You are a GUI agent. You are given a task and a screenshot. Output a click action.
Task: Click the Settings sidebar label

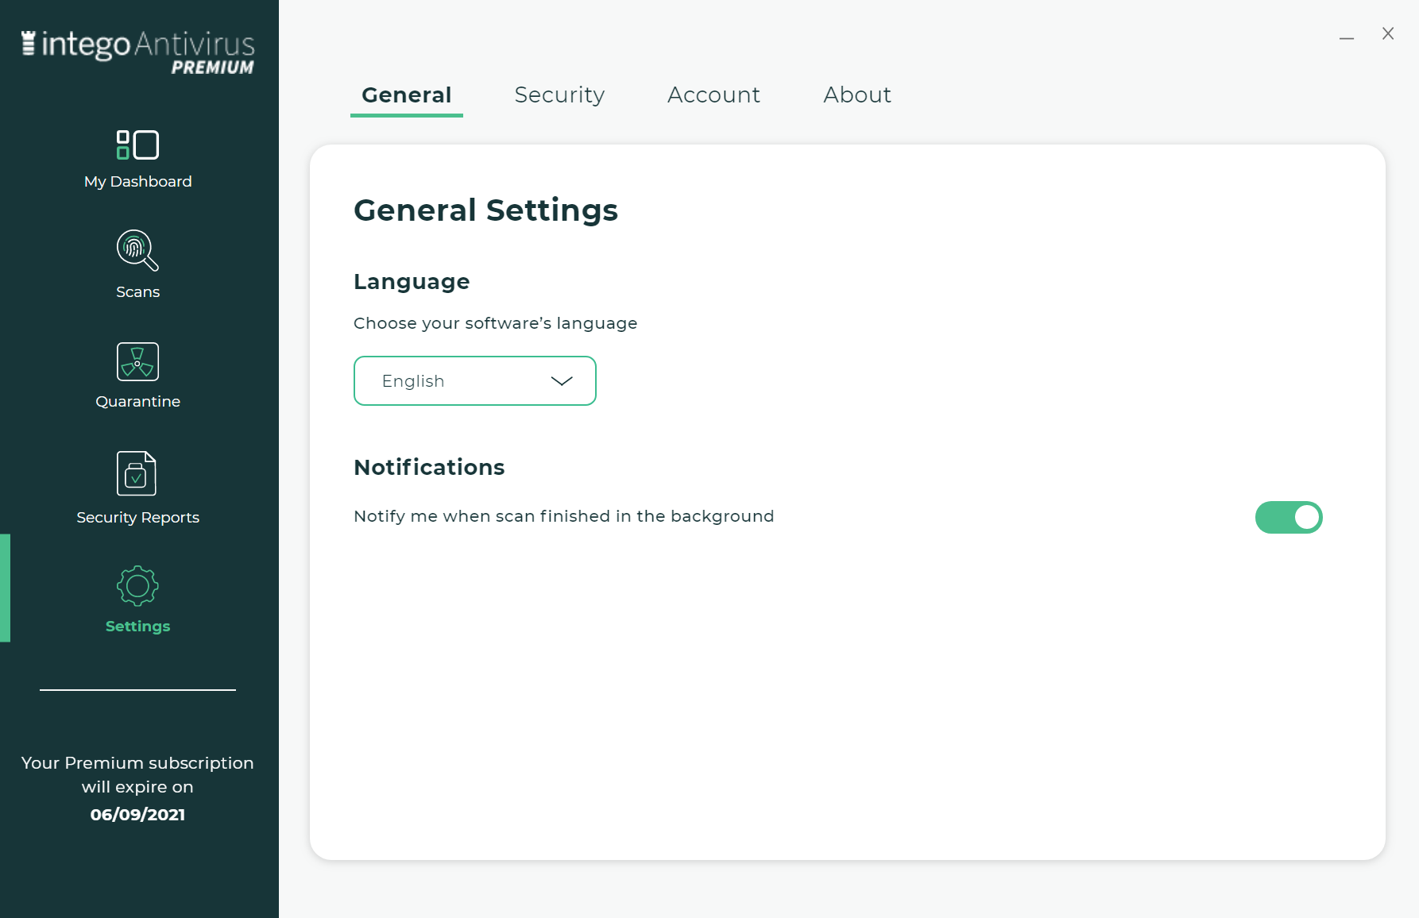(x=138, y=627)
